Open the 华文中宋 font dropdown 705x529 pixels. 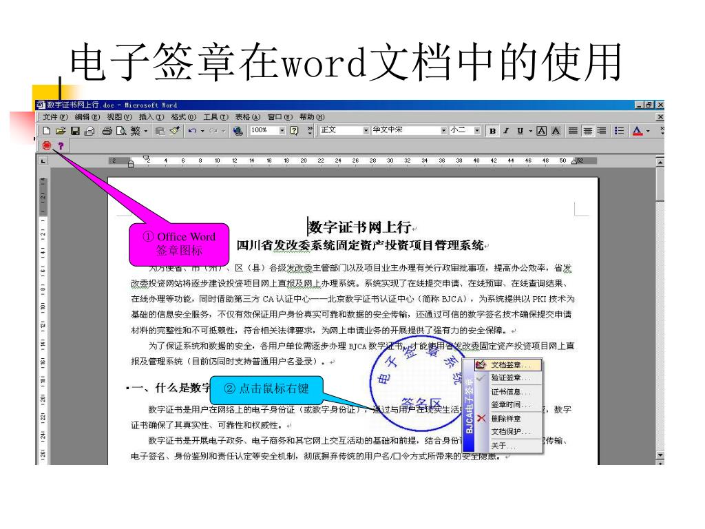[444, 130]
